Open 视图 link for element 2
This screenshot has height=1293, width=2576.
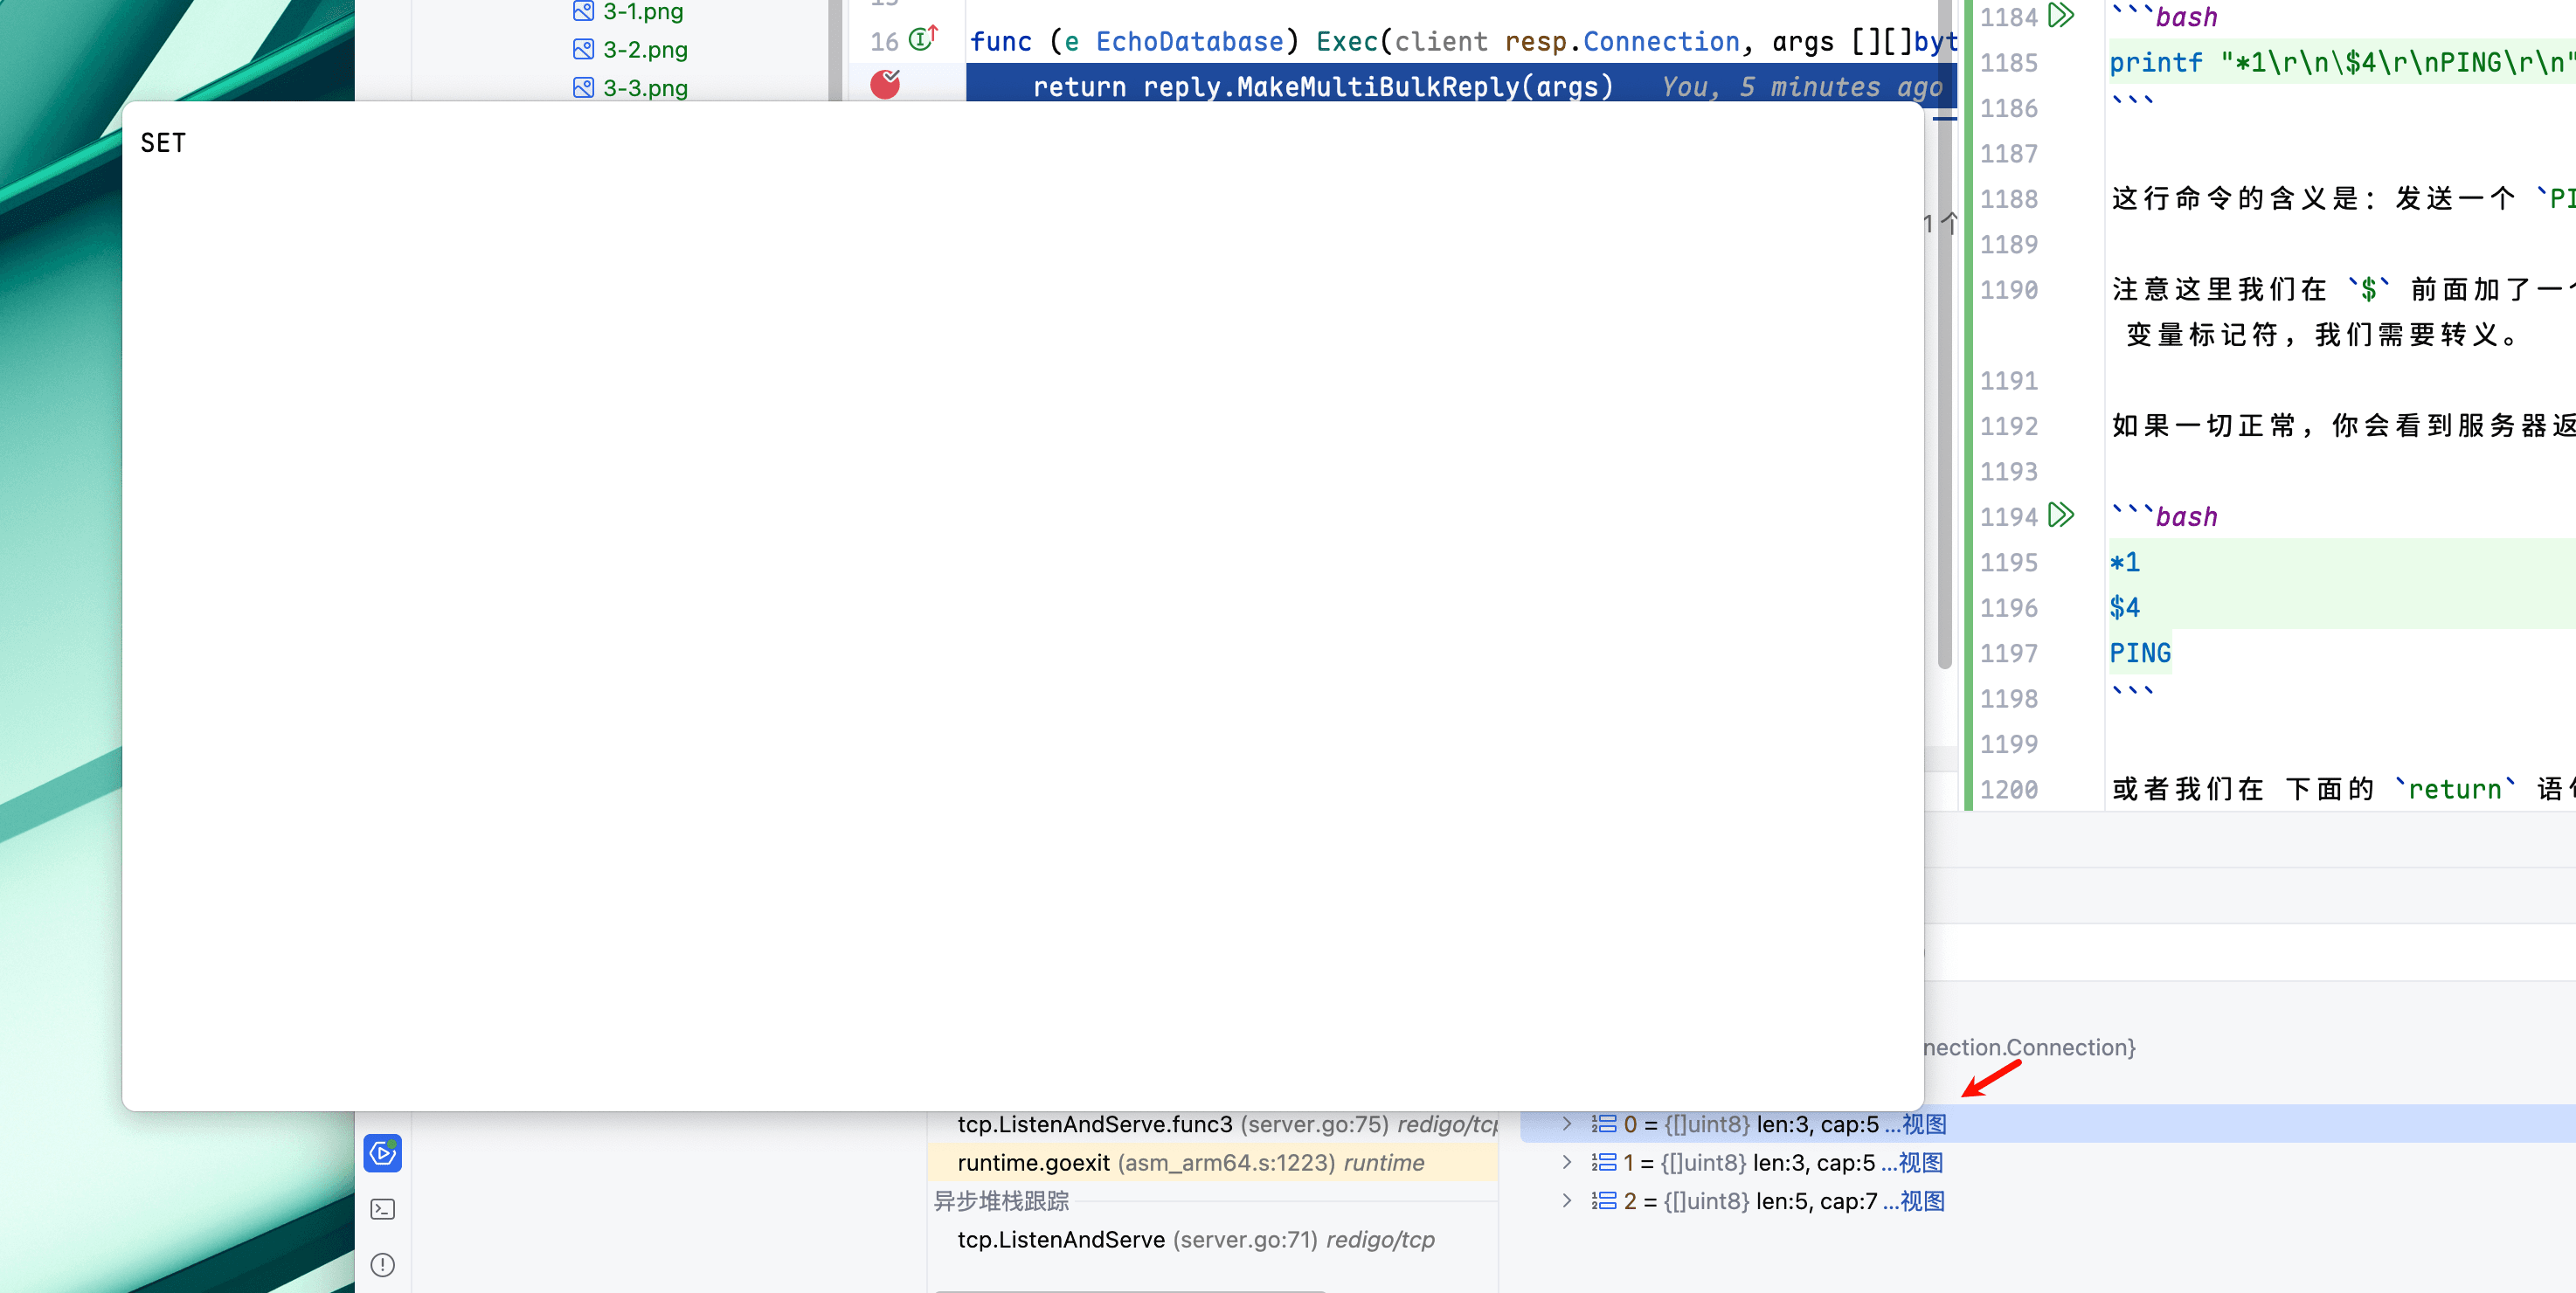point(1921,1200)
